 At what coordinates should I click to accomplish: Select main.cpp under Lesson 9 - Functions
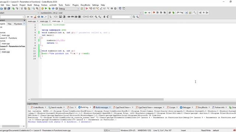tap(6, 44)
